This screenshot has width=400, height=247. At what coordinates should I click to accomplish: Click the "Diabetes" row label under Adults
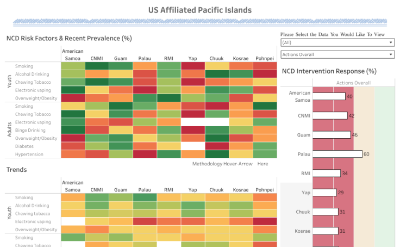[24, 146]
